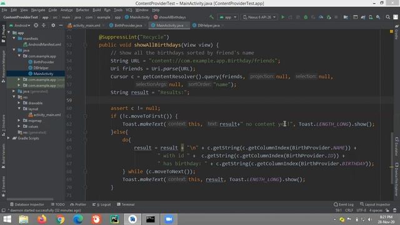Viewport: 400px width, 225px height.
Task: Toggle the Device File Explorer tool window
Action: click(396, 179)
